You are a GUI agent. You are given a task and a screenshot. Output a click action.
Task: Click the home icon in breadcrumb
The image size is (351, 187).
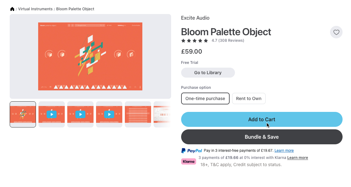(x=12, y=9)
